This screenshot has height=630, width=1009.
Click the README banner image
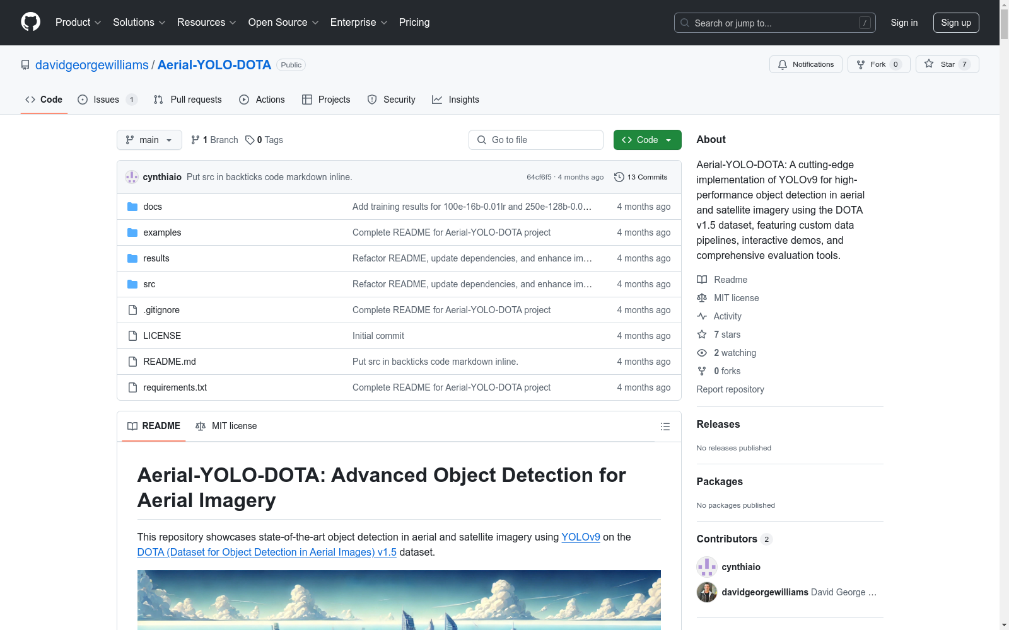point(399,600)
